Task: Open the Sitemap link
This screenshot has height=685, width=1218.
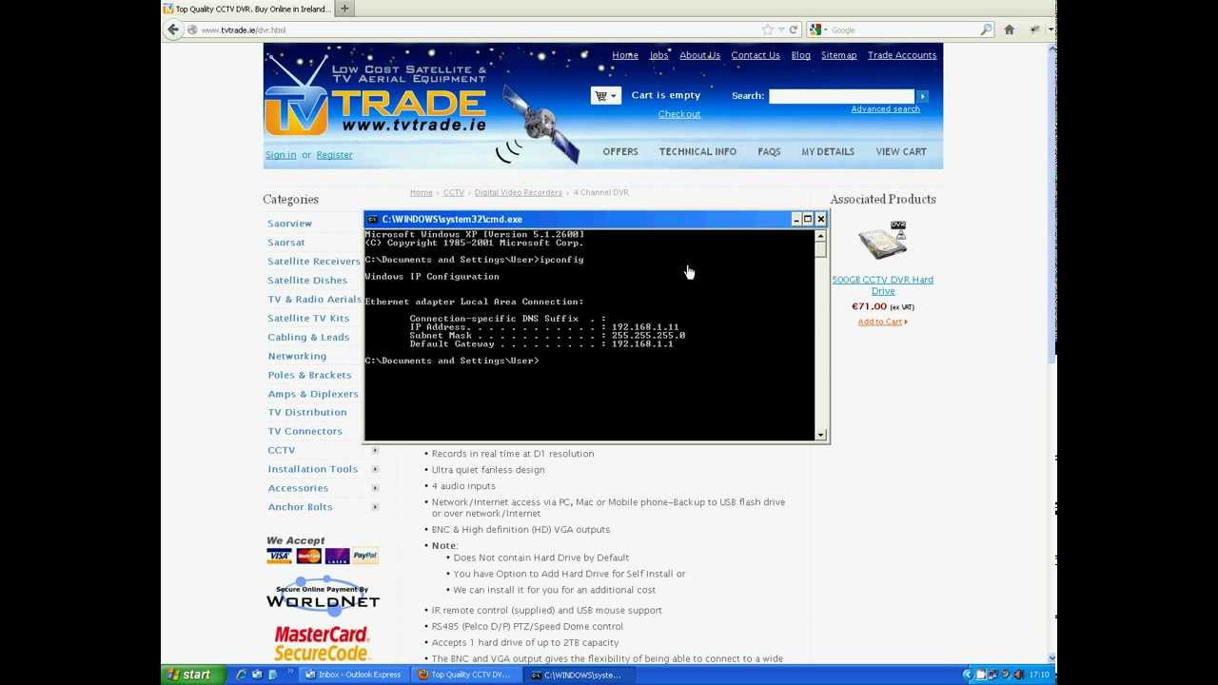Action: point(839,55)
